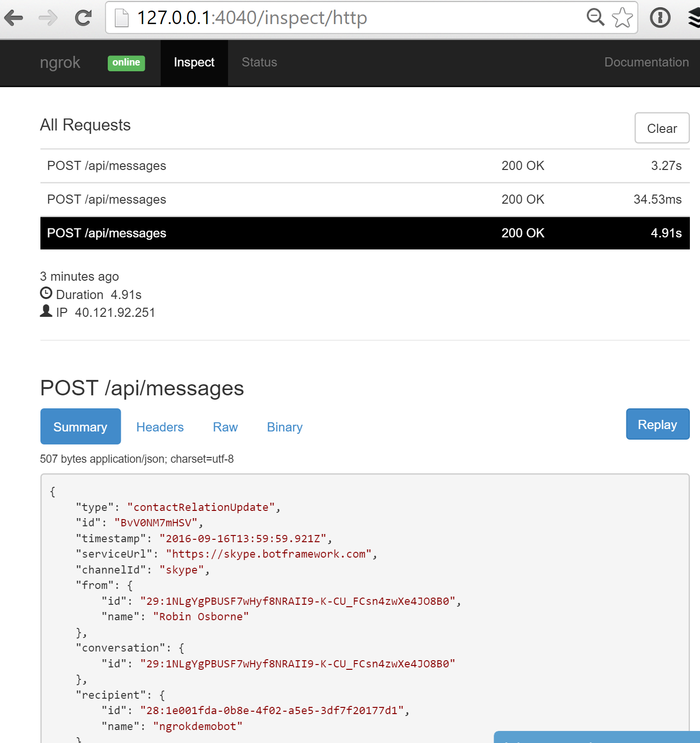This screenshot has width=700, height=743.
Task: Replay the selected request
Action: [x=658, y=424]
